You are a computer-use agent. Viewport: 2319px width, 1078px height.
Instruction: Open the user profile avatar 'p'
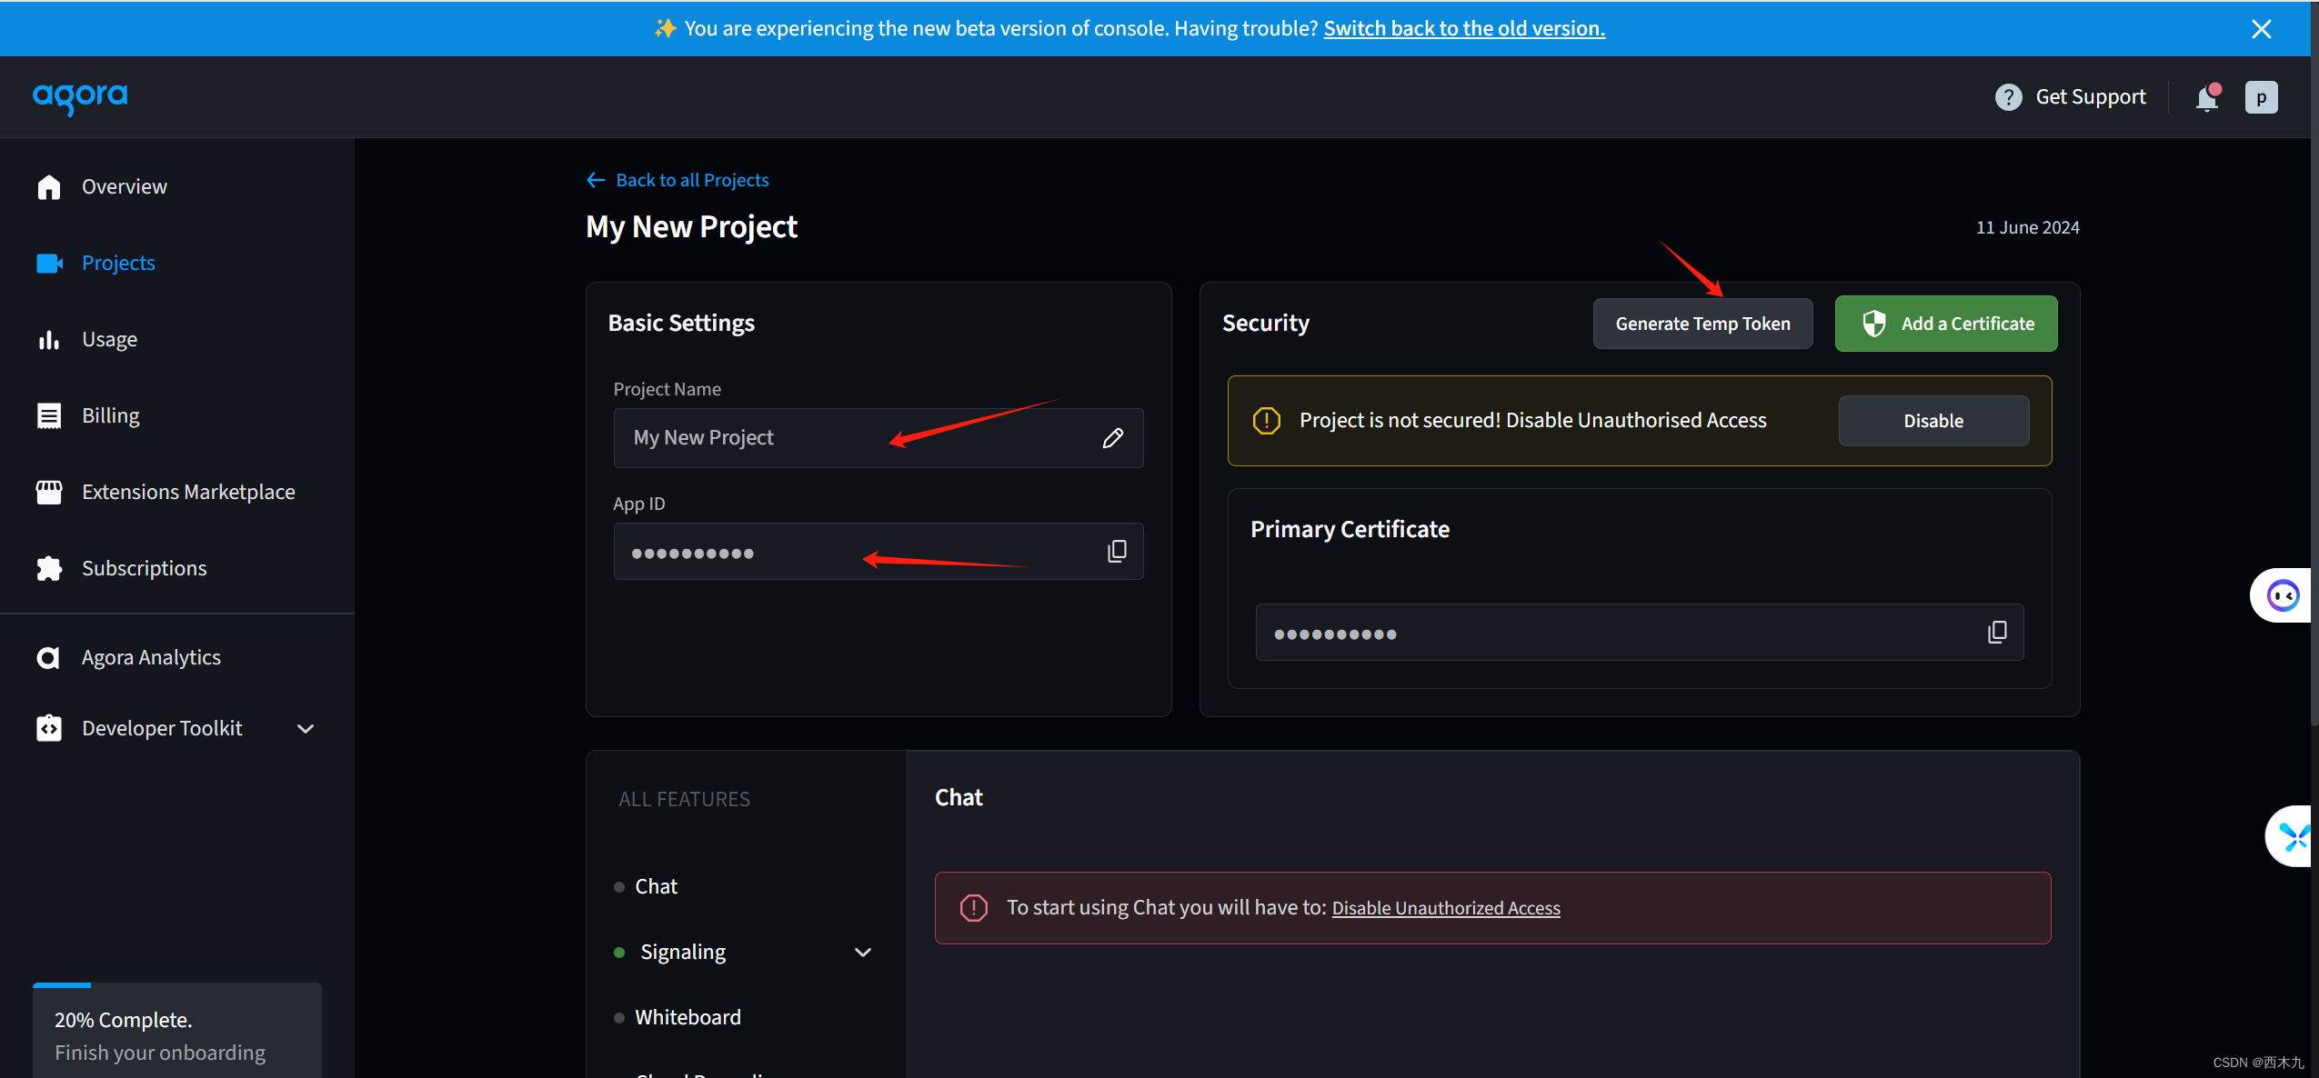point(2261,97)
